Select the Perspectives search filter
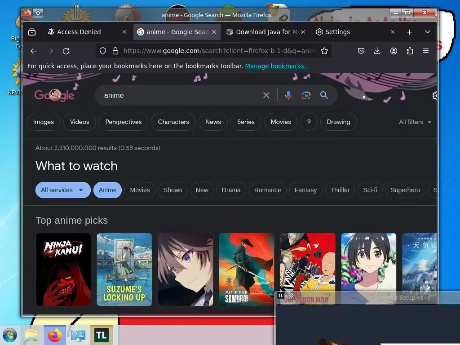The width and height of the screenshot is (460, 345). [x=124, y=122]
